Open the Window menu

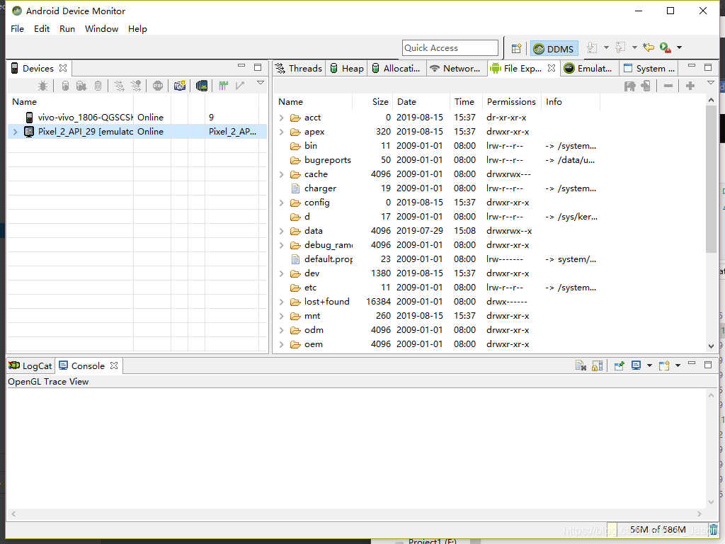click(101, 28)
